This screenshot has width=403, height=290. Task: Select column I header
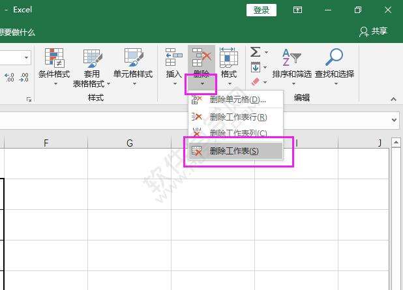tap(296, 143)
